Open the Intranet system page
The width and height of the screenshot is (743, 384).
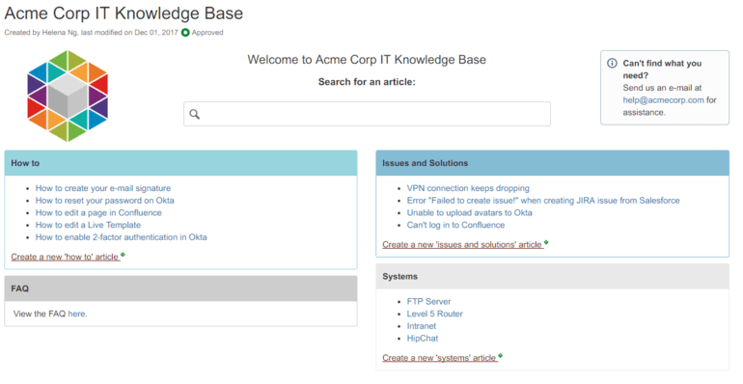click(x=422, y=326)
